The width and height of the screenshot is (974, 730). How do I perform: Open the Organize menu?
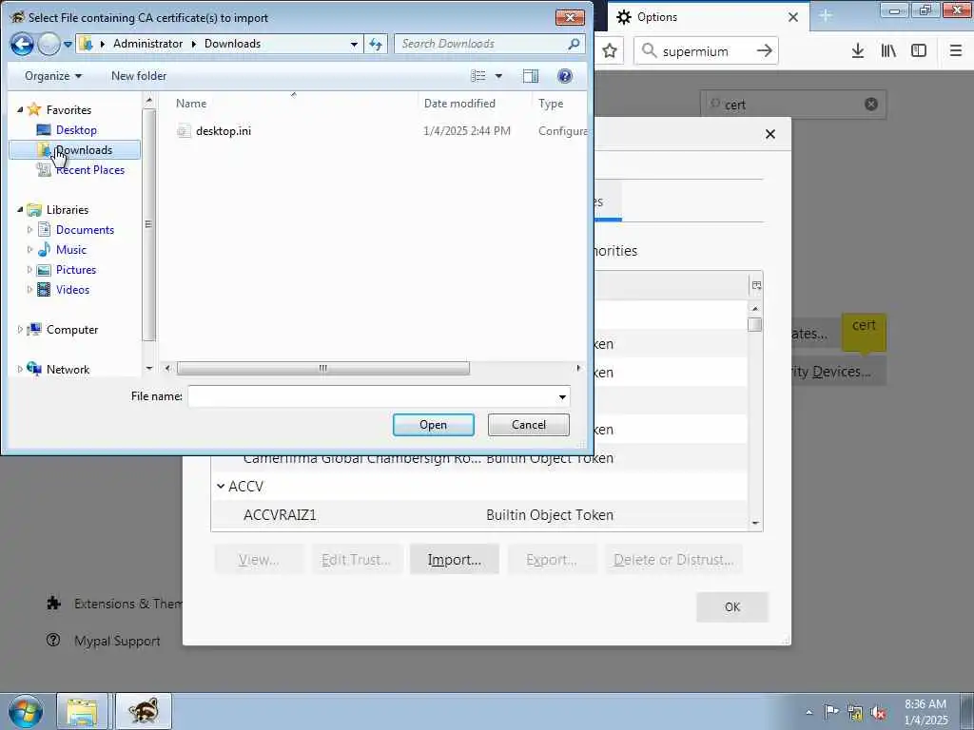pos(53,76)
